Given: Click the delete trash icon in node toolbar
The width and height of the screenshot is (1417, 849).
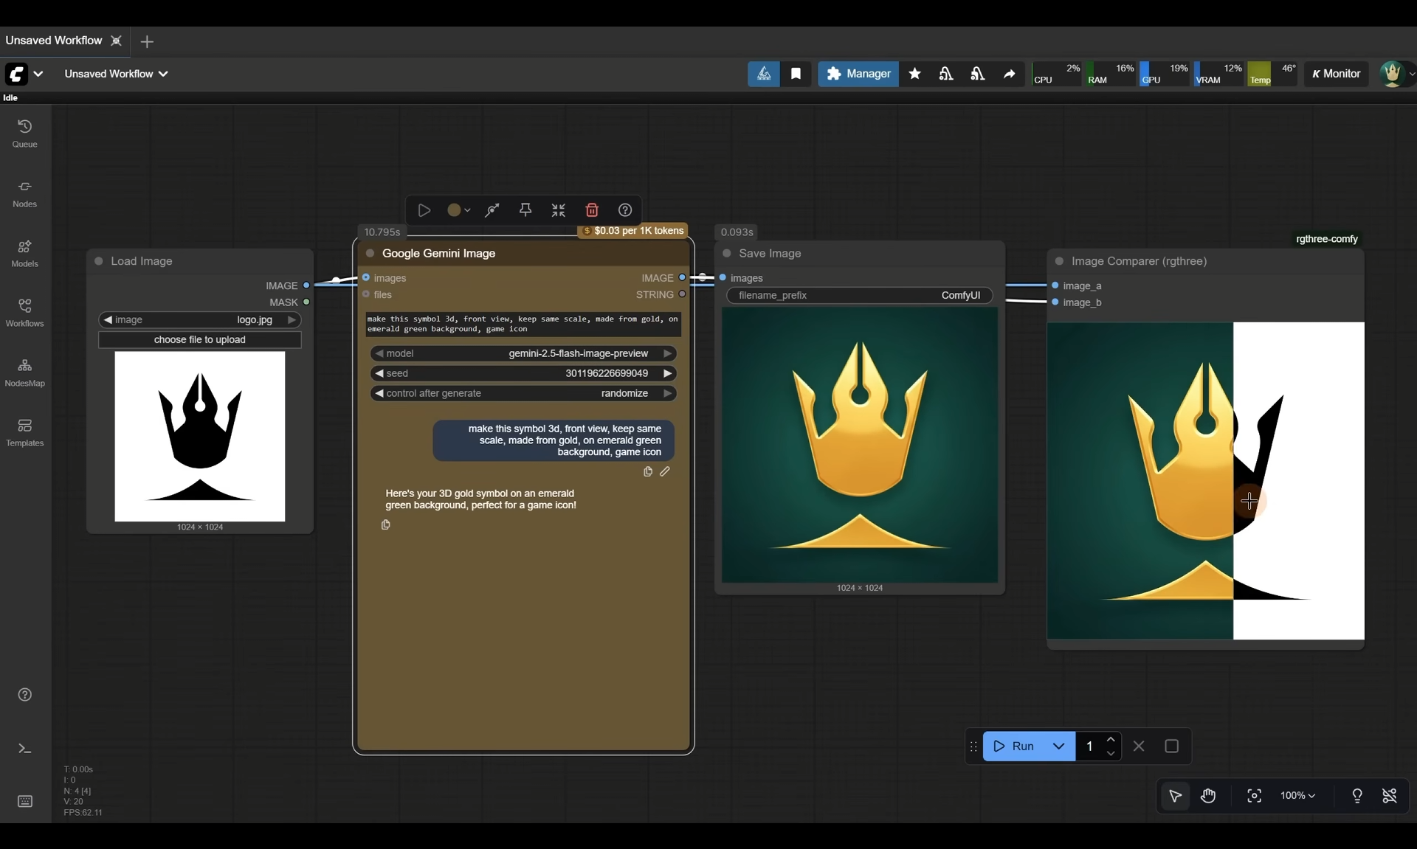Looking at the screenshot, I should point(591,210).
